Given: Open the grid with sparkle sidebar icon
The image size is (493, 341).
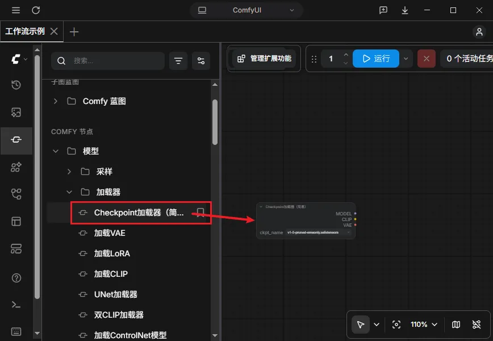Looking at the screenshot, I should pos(16,167).
